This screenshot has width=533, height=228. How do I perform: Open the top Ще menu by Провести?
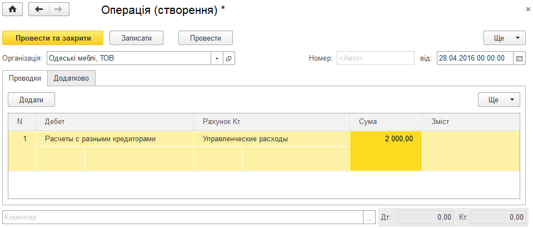[x=505, y=38]
